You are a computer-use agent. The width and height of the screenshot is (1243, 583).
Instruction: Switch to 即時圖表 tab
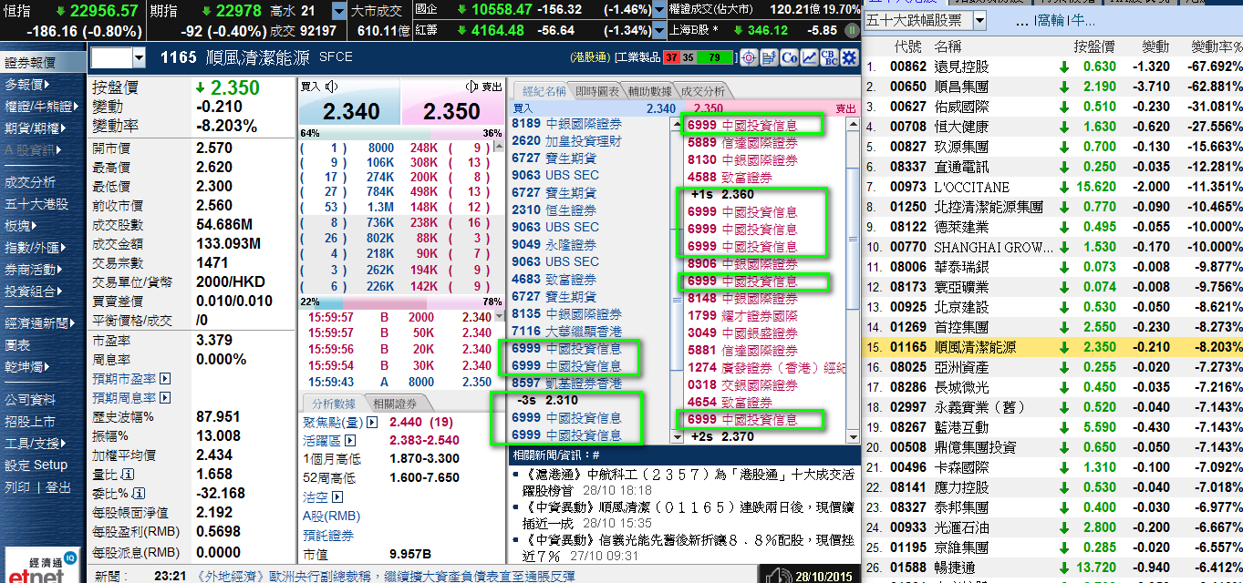(596, 91)
